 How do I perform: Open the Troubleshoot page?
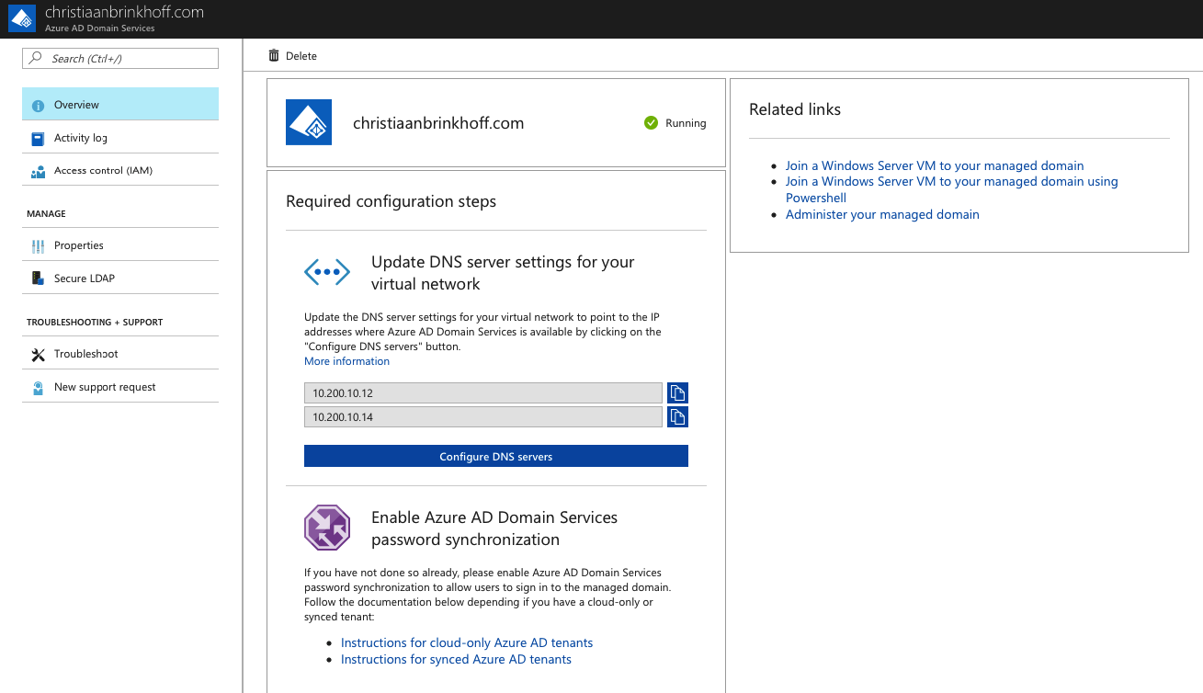tap(120, 354)
